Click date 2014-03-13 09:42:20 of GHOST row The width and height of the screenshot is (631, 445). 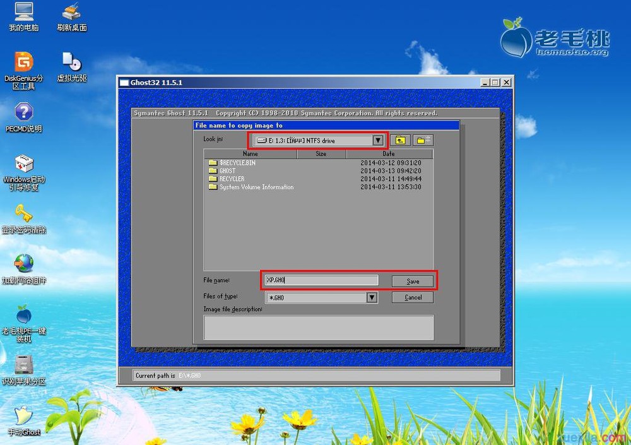point(391,171)
